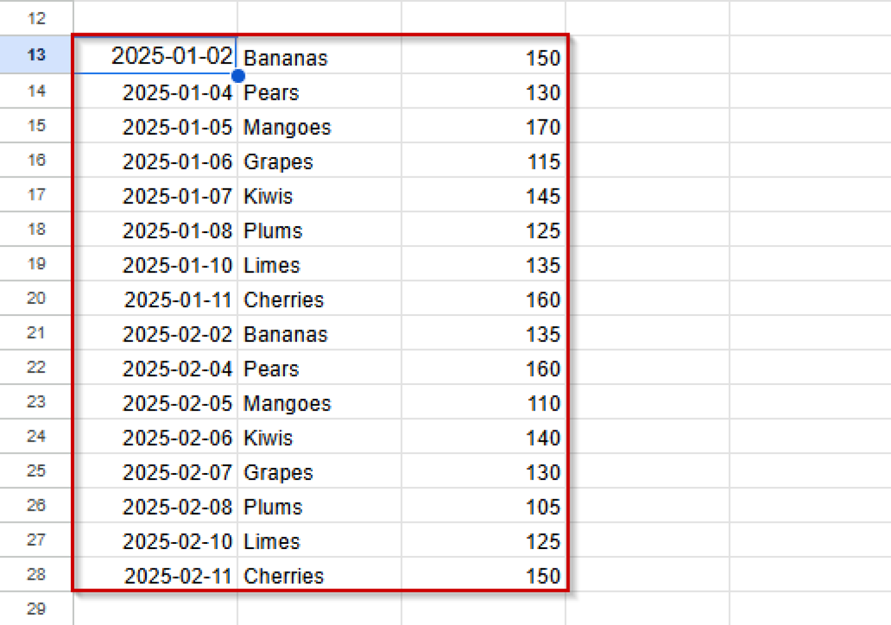Click the date cell 2025-02-02
Image resolution: width=891 pixels, height=625 pixels.
pos(174,334)
